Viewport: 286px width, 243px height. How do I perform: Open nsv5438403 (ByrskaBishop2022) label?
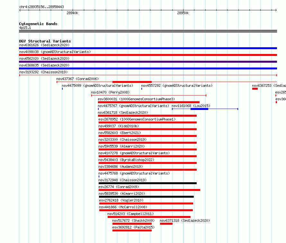point(126,160)
